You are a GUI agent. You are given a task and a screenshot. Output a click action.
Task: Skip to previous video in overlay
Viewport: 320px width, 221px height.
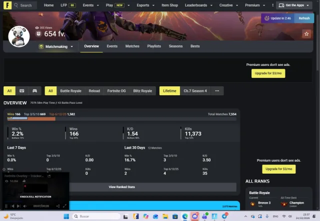[12, 206]
